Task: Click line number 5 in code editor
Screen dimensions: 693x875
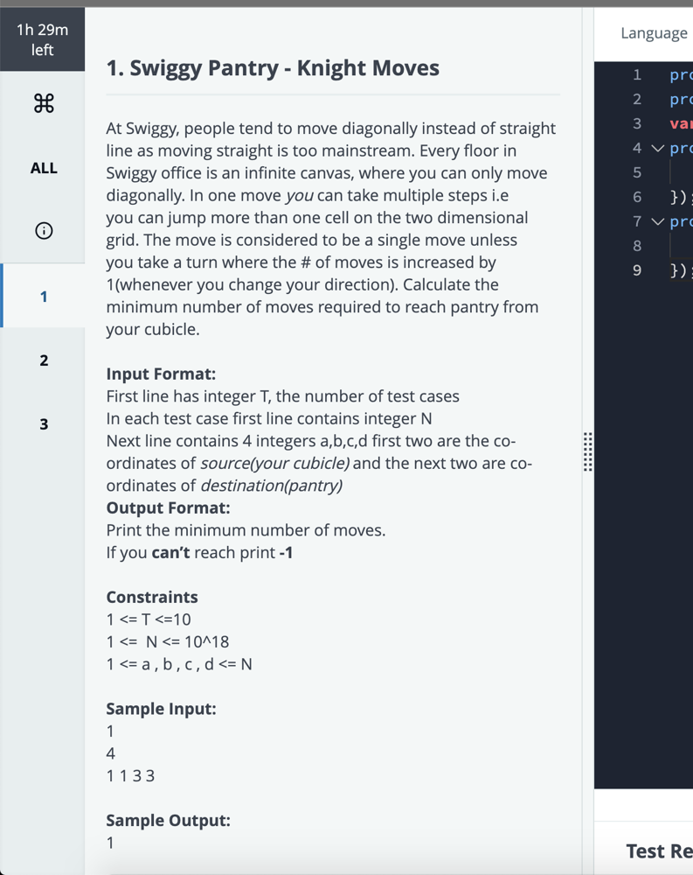Action: [x=637, y=172]
